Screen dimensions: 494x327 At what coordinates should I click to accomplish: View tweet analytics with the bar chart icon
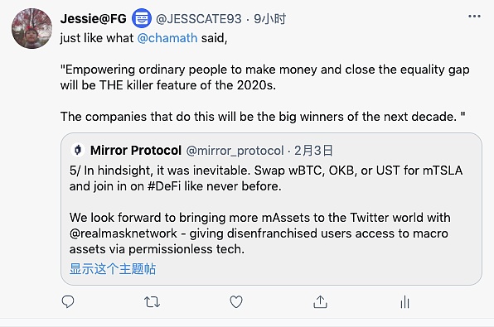[404, 302]
